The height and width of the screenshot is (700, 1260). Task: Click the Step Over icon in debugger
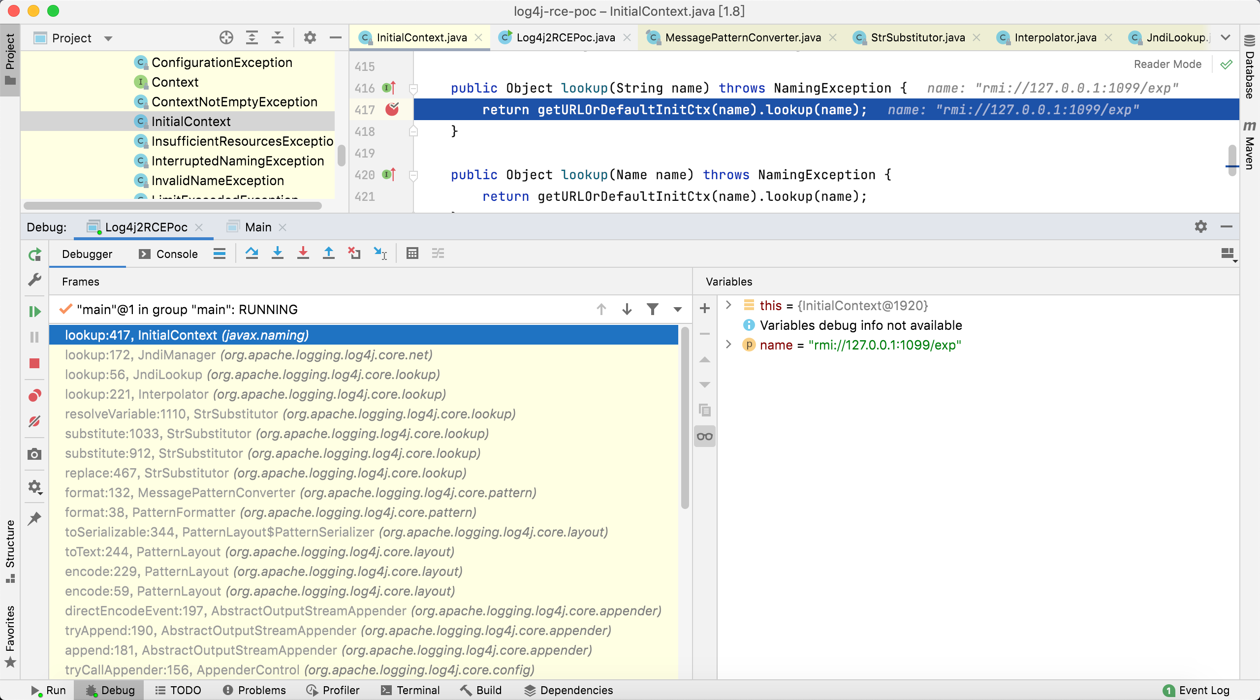coord(252,254)
